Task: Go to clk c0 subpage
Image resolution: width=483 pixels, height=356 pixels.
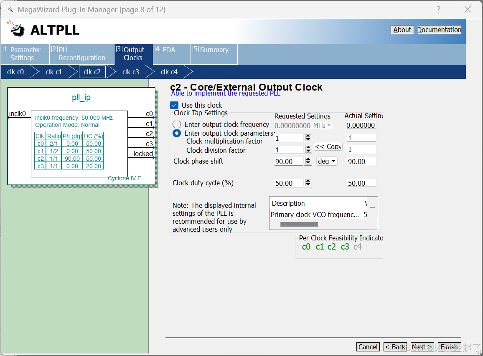Action: pos(15,72)
